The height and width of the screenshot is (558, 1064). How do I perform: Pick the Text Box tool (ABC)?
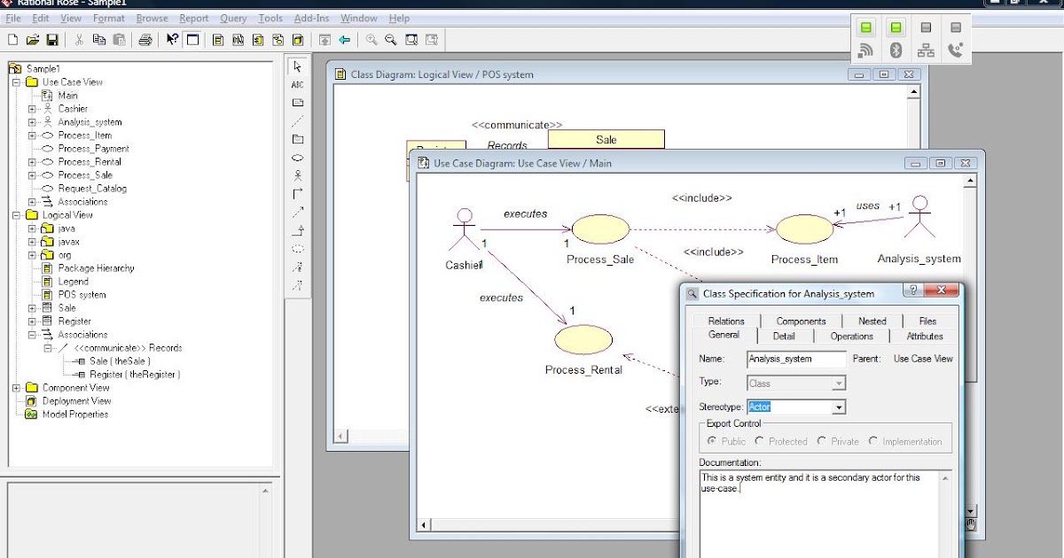pyautogui.click(x=298, y=85)
